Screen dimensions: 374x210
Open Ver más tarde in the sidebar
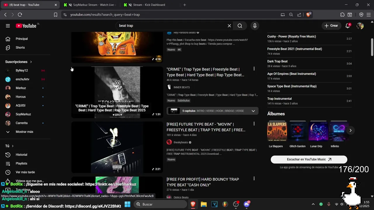[x=25, y=172]
